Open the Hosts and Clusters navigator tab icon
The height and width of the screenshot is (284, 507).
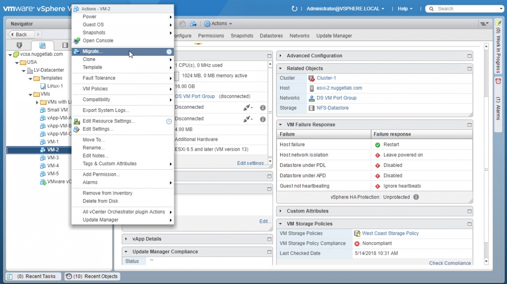[x=19, y=45]
